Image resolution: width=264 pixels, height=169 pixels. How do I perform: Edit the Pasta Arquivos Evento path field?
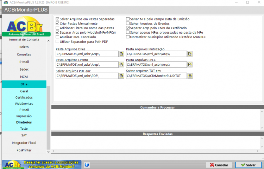(x=87, y=65)
